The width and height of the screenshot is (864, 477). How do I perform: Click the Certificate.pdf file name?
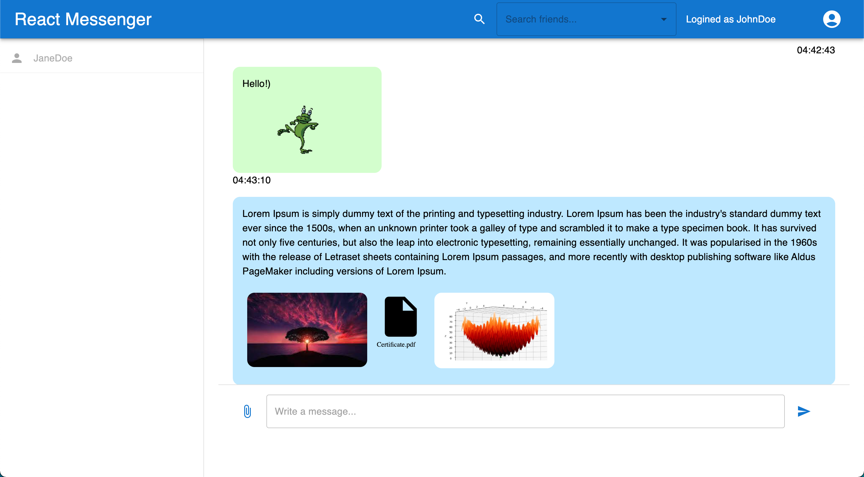click(396, 344)
